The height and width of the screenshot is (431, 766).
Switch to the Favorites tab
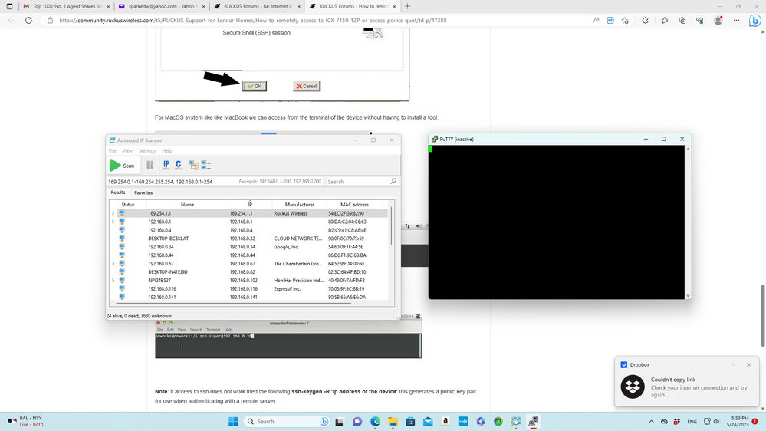pos(143,193)
